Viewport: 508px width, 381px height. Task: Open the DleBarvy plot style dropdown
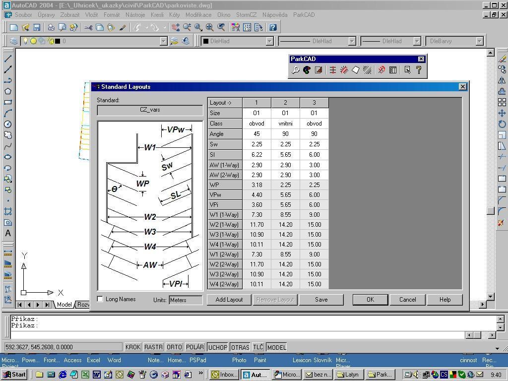click(480, 41)
